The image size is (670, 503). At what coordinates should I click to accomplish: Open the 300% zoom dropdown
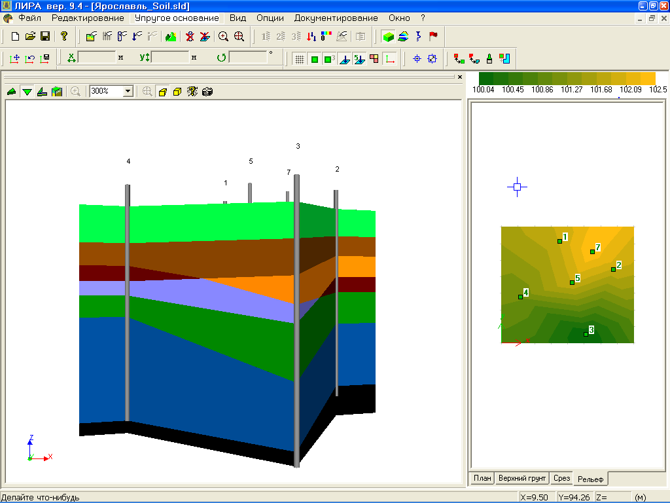pos(128,92)
